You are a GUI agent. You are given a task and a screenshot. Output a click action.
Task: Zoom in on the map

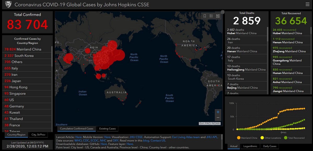click(218, 112)
